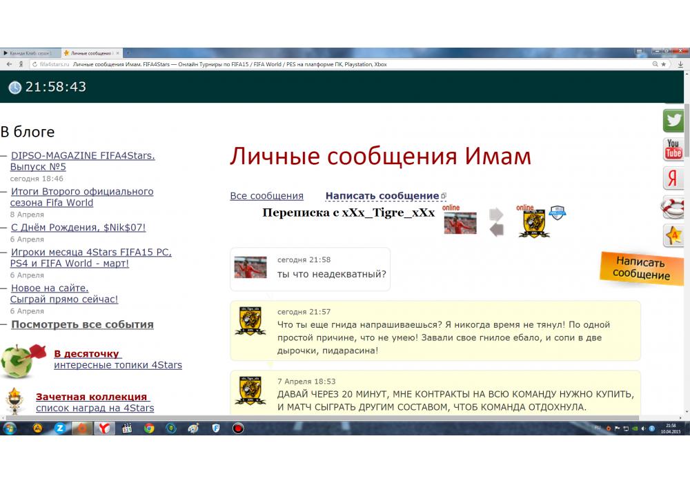Switch to the first browser tab
Screen dimensions: 690x483
point(29,53)
